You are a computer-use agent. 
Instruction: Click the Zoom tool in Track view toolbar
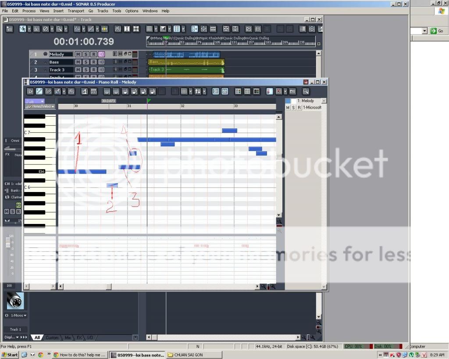pyautogui.click(x=59, y=29)
